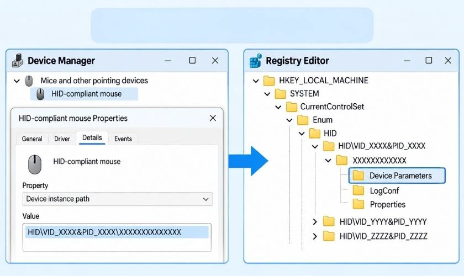This screenshot has height=276, width=464.
Task: Click the Device Parameters folder icon
Action: click(358, 176)
